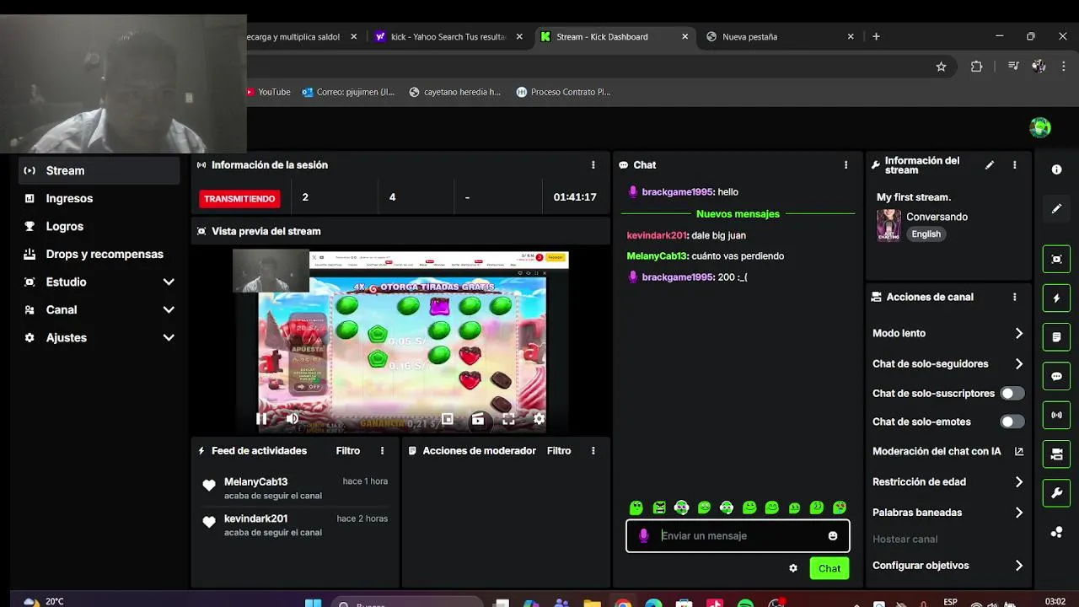
Task: Expand the Estudio sidebar section
Action: [99, 282]
